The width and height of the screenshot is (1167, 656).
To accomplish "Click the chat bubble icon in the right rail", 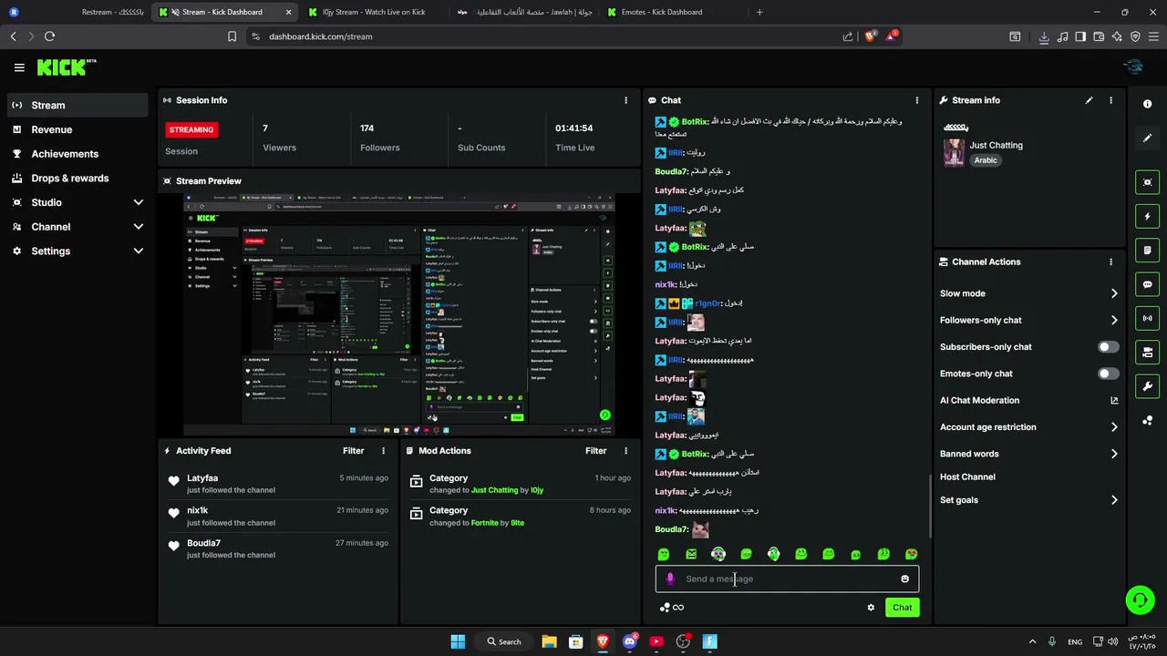I will click(x=1148, y=284).
